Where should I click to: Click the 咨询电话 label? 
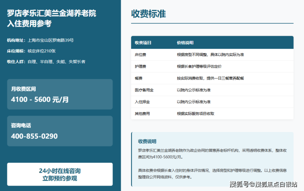(x=21, y=125)
